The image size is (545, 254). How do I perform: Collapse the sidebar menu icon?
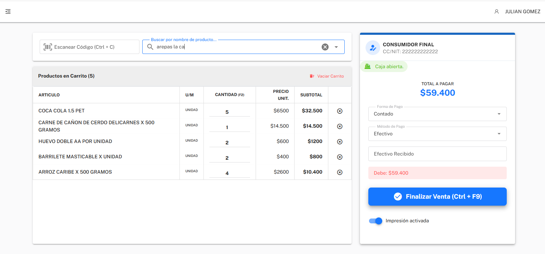tap(8, 11)
